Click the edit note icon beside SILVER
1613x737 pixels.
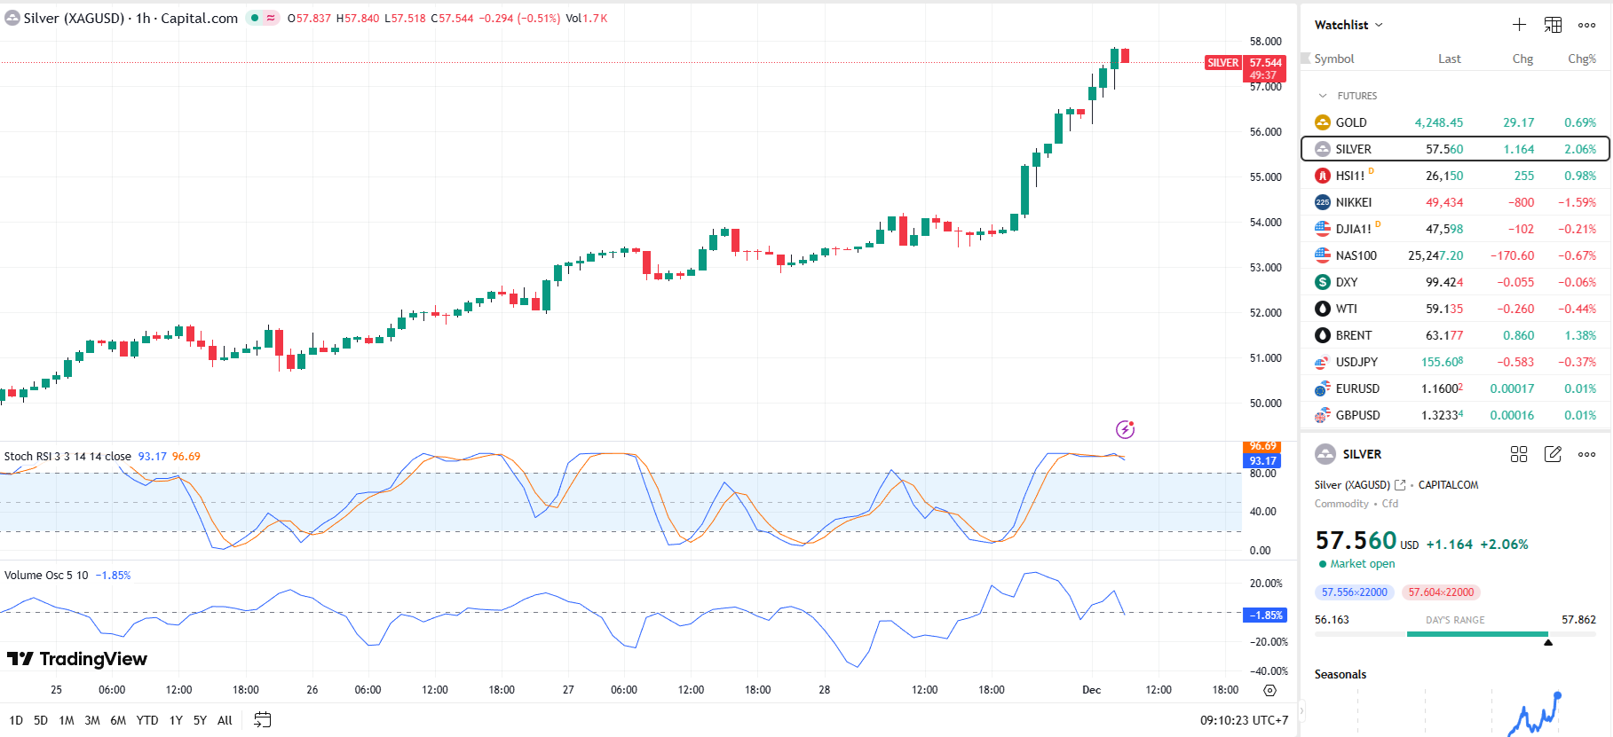(x=1553, y=454)
